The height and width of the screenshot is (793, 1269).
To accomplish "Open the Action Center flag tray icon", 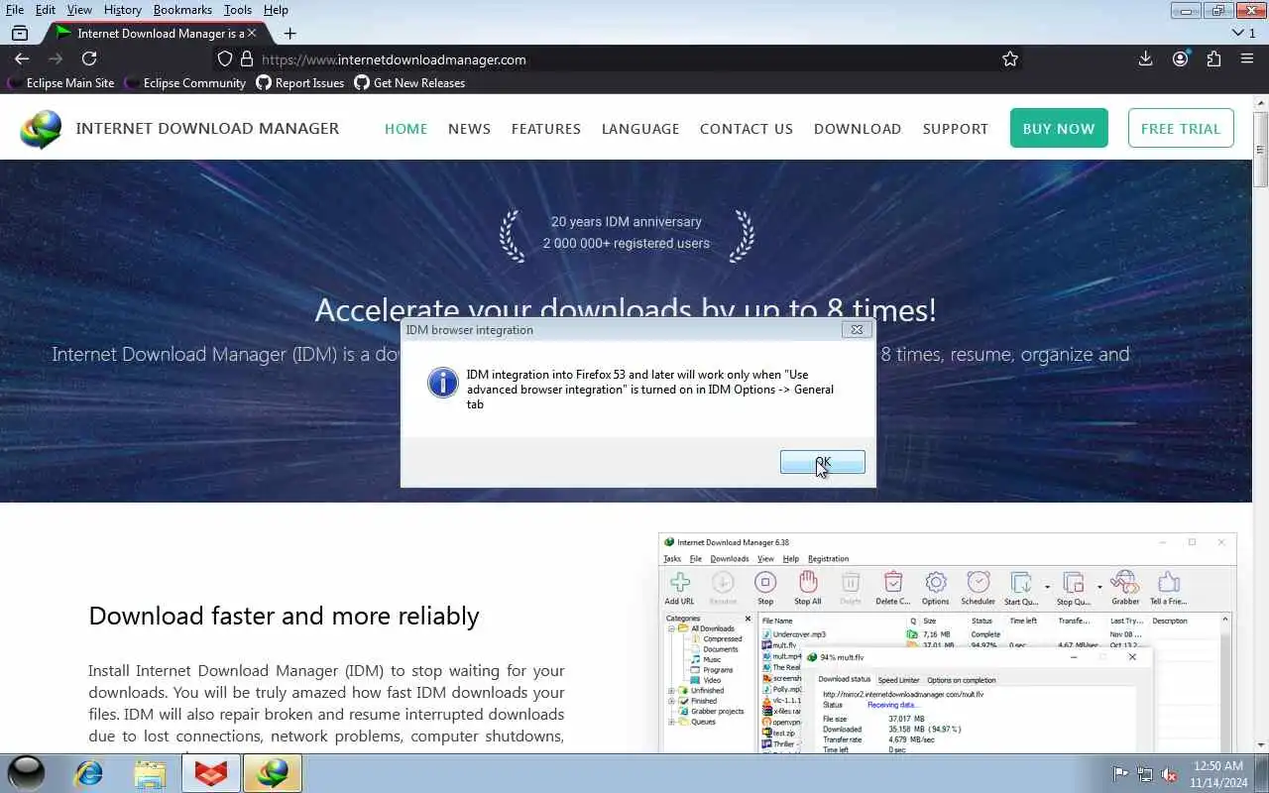I will tap(1120, 774).
